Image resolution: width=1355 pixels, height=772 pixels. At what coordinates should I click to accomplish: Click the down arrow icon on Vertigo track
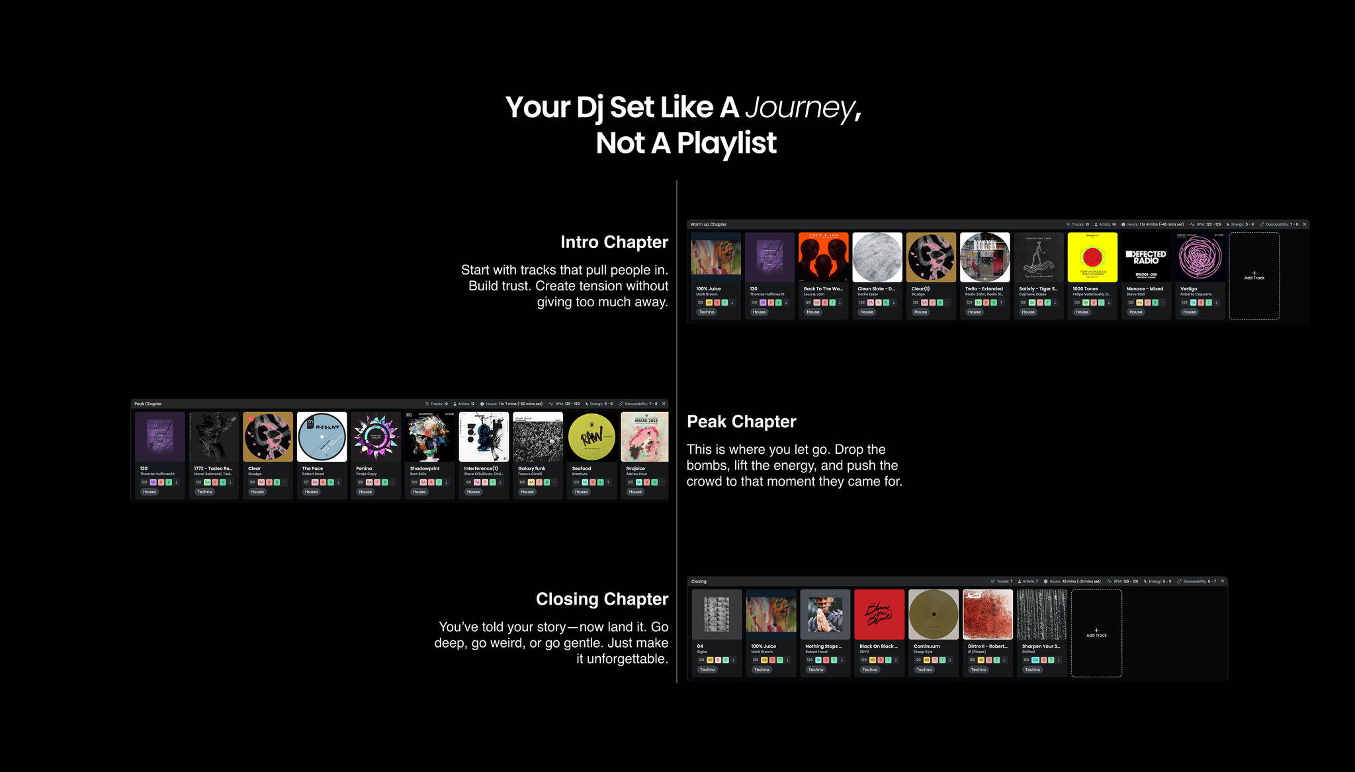1216,302
